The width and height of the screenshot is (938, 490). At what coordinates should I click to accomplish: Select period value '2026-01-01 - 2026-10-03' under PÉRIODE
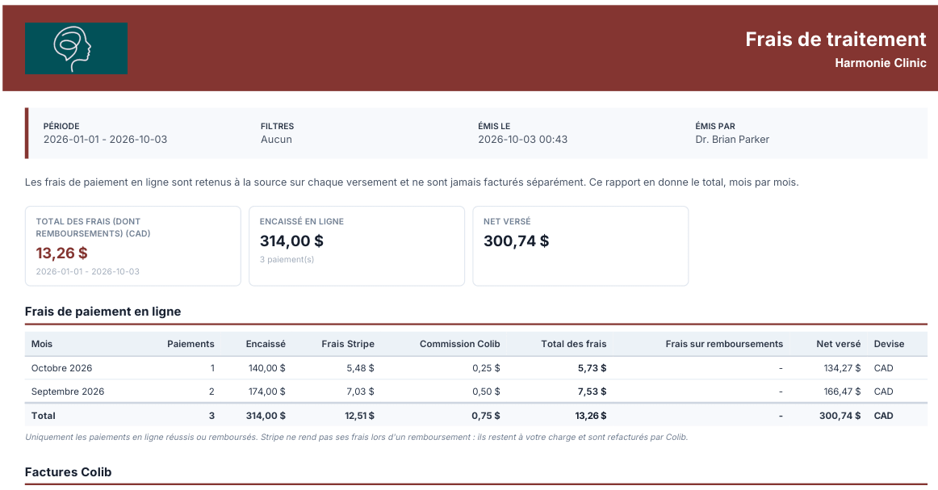105,140
